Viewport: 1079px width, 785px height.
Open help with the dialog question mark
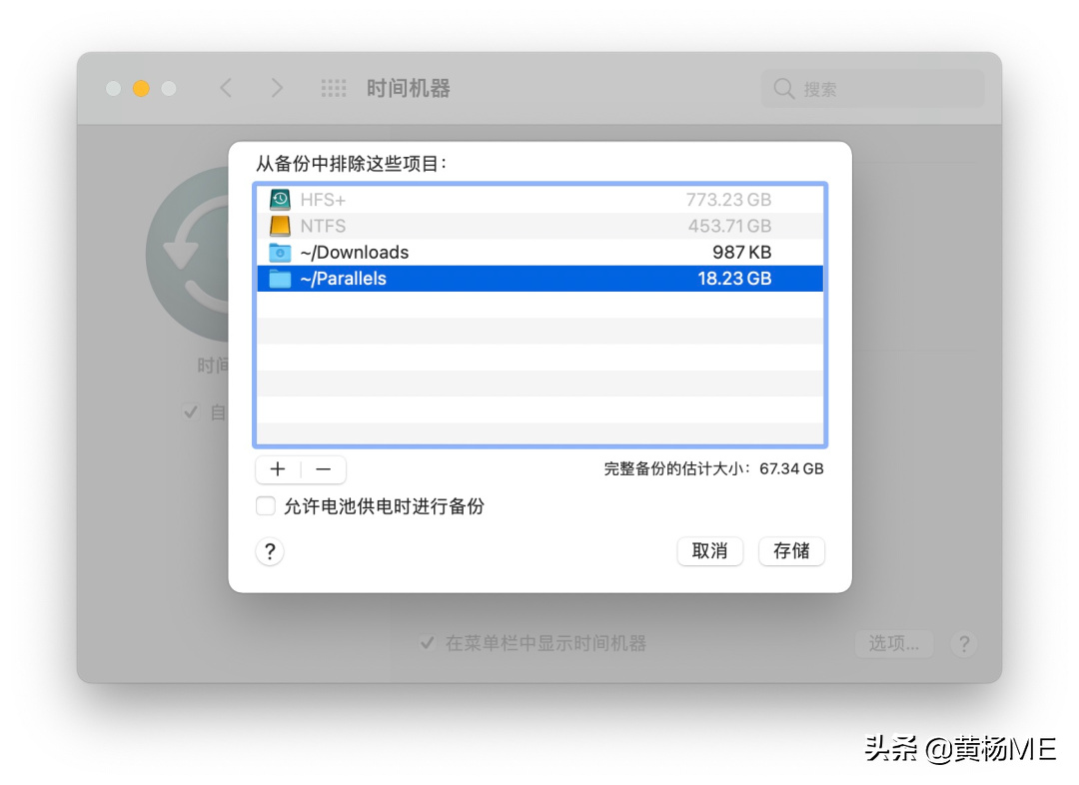[x=270, y=551]
